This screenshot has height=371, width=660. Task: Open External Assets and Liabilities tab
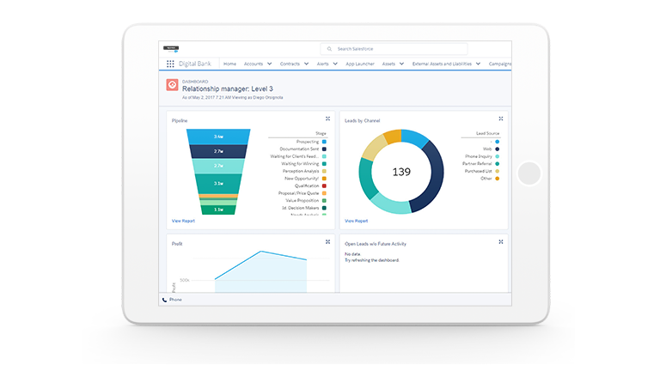(443, 64)
